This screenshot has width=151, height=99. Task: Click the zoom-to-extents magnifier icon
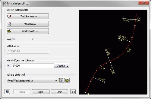coord(8,92)
